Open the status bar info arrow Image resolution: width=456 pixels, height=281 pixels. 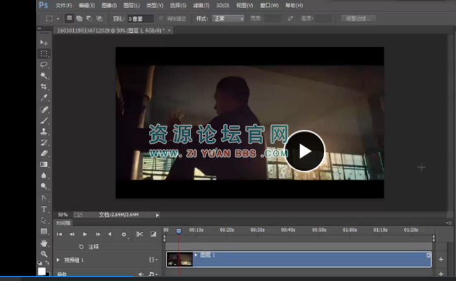[x=157, y=215]
